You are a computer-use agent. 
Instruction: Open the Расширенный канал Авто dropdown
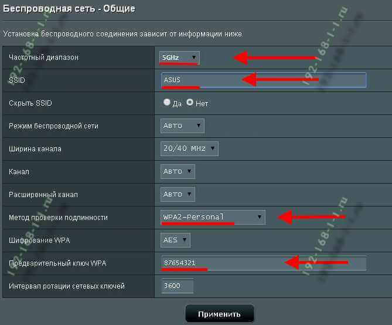click(x=178, y=194)
